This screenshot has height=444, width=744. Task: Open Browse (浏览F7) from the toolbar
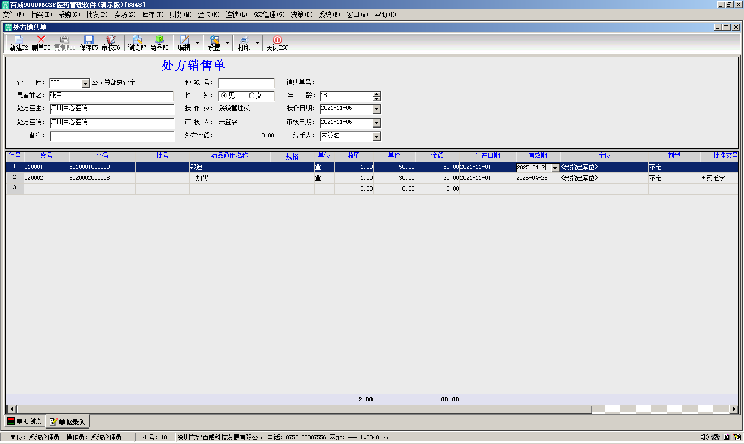pos(137,40)
